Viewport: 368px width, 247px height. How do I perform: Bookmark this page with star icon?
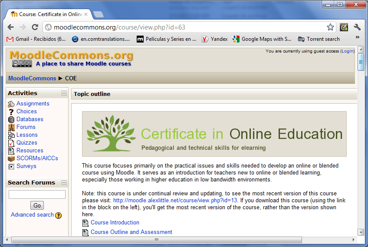(330, 27)
